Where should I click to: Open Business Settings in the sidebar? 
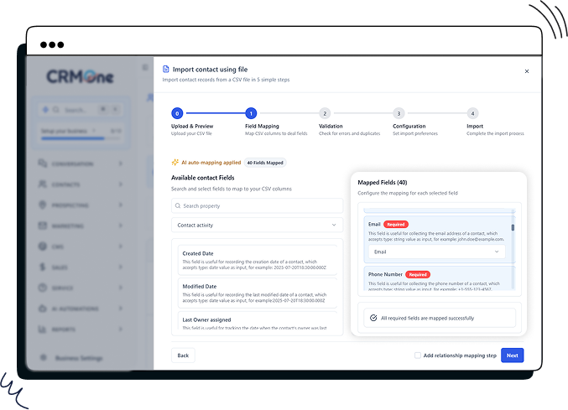click(78, 358)
